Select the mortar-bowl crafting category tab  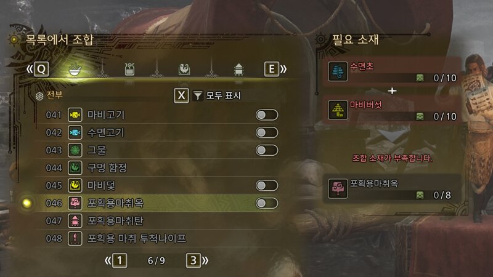tap(75, 70)
